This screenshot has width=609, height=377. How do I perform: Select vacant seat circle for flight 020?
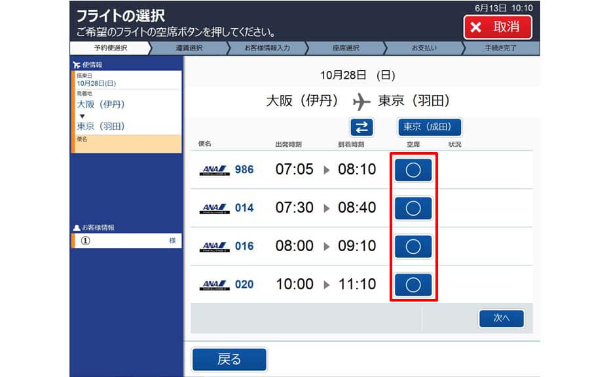(413, 285)
